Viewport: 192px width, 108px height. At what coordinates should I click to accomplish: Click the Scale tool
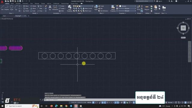[33, 11]
